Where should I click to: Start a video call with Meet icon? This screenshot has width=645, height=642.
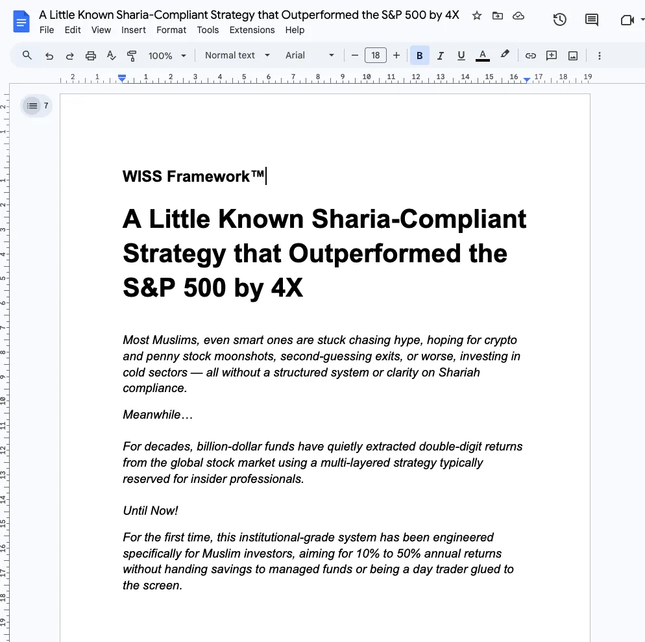click(x=627, y=19)
